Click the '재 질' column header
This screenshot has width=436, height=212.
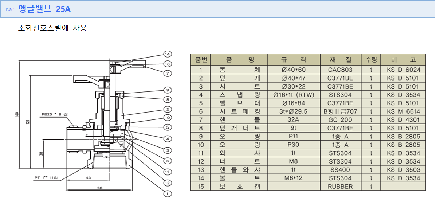pyautogui.click(x=341, y=59)
